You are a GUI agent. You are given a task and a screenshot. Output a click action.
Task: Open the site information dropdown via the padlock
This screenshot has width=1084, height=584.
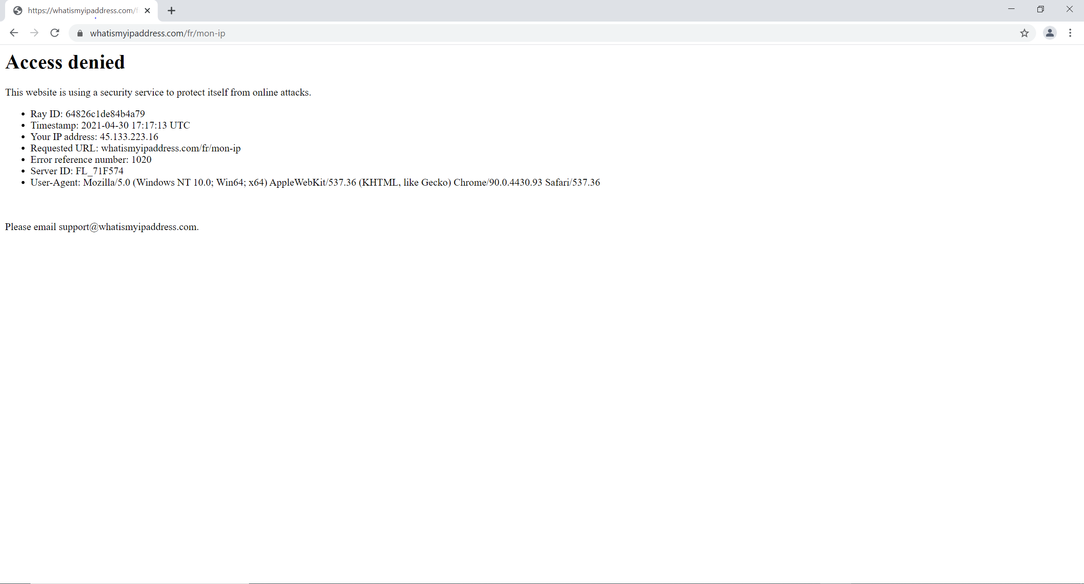point(79,33)
